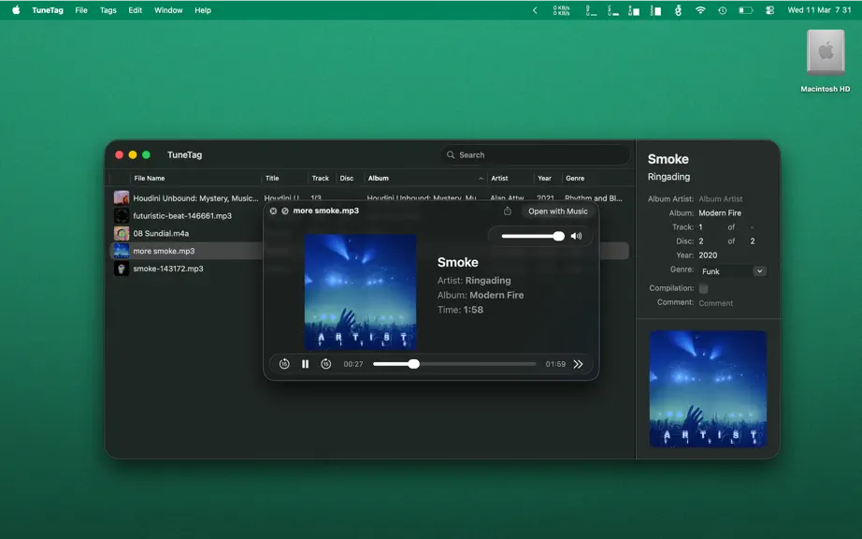Skip back 15 seconds in the preview

[284, 364]
